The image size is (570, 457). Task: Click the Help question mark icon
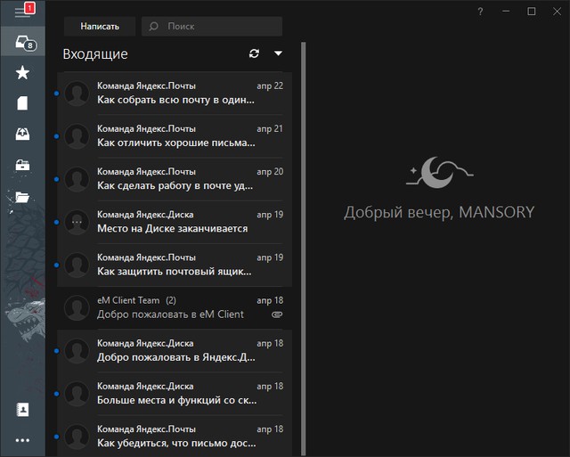481,12
